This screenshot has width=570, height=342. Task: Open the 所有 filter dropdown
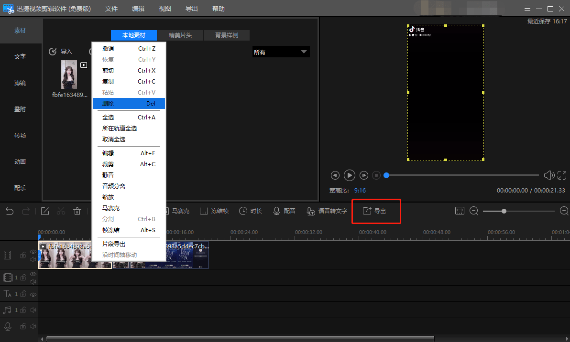click(x=281, y=52)
